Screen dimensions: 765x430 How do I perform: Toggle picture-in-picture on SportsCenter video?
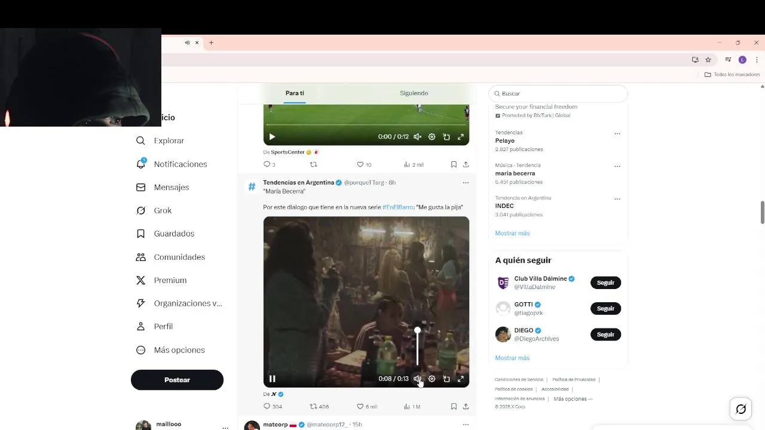coord(446,137)
